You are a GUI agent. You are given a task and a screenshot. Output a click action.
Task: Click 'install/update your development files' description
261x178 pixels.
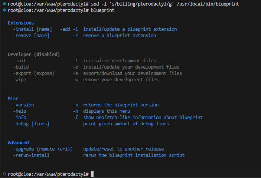coord(131,67)
